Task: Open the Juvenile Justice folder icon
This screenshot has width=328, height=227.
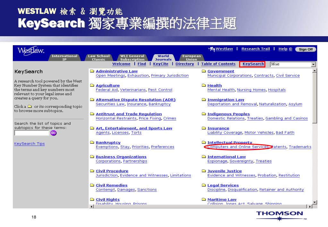Action: tap(204, 171)
